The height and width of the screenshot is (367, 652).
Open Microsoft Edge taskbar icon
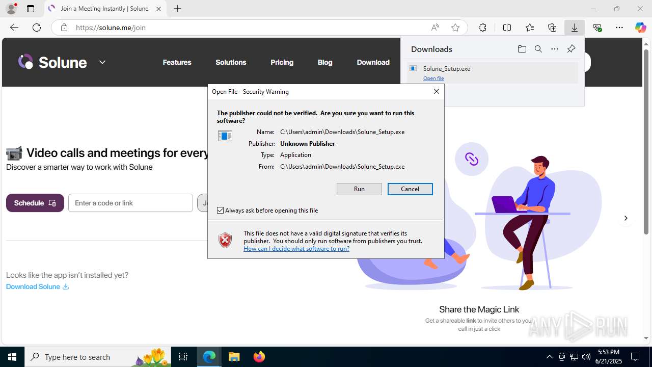click(x=209, y=357)
